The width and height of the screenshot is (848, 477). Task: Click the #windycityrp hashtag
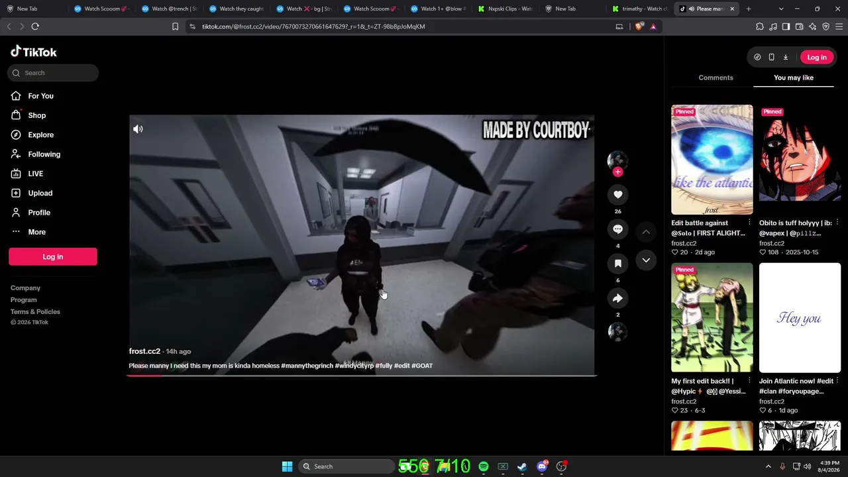click(354, 366)
